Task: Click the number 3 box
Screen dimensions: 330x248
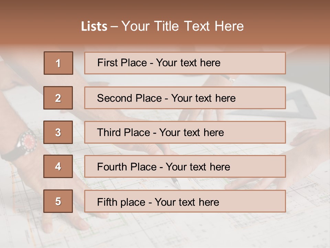Action: click(58, 132)
